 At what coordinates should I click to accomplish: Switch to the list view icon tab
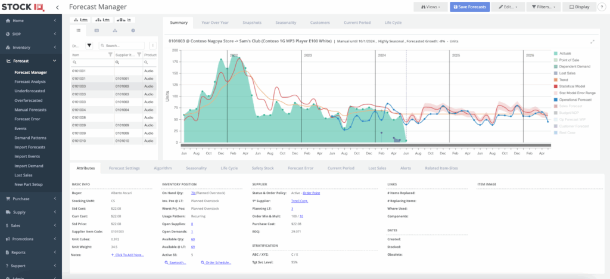click(79, 30)
